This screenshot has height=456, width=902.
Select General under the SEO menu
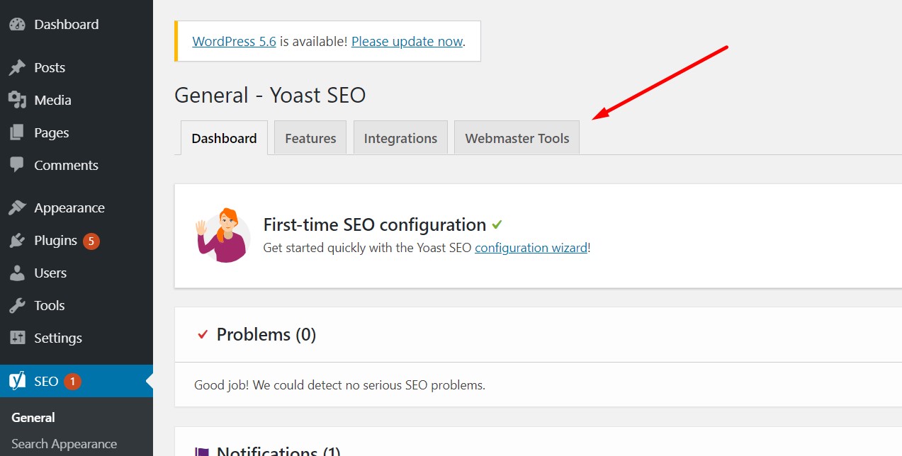33,417
